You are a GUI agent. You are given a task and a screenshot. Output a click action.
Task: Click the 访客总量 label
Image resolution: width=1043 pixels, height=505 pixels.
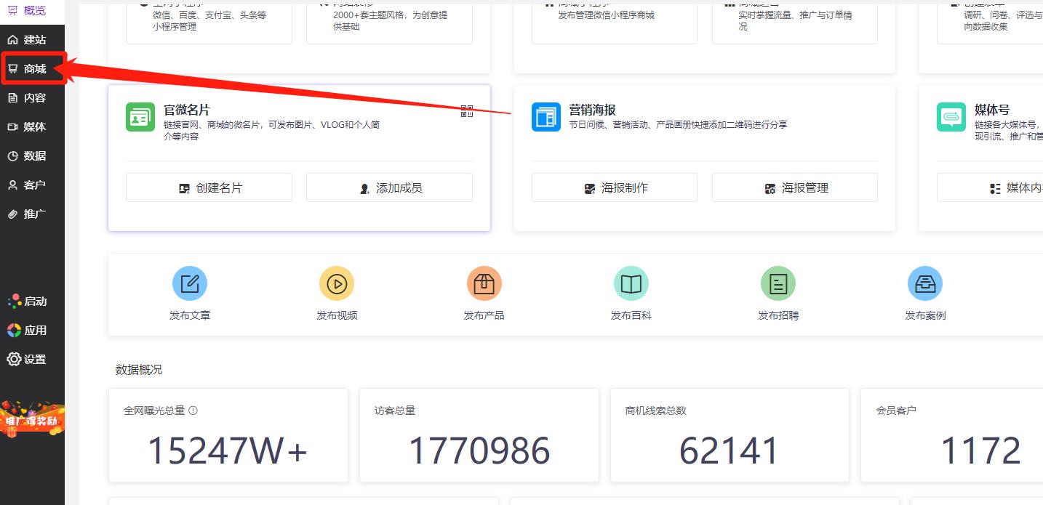(x=395, y=411)
